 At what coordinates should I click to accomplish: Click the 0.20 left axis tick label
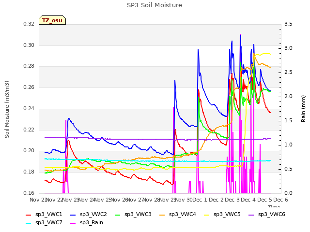pyautogui.click(x=29, y=151)
